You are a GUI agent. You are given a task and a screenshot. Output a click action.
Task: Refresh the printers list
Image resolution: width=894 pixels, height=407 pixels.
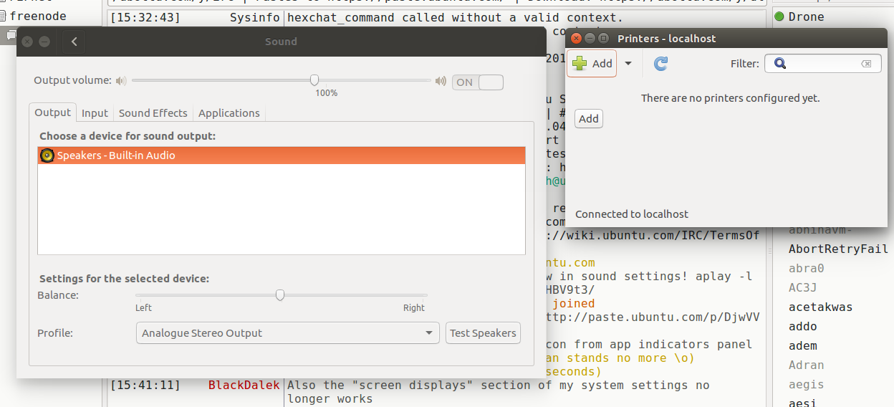[660, 64]
